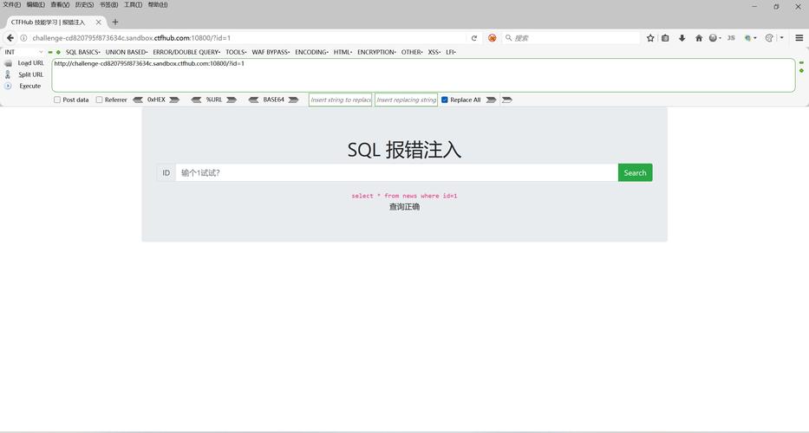Open the orange NoScript-style blocker icon
The height and width of the screenshot is (433, 809).
point(493,37)
